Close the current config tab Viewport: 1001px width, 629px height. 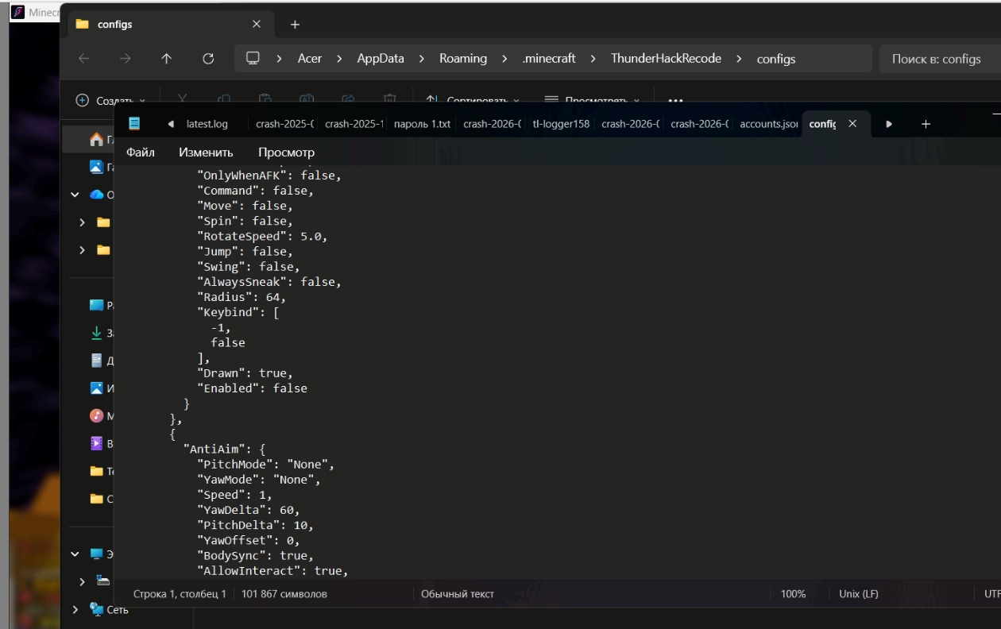(852, 124)
